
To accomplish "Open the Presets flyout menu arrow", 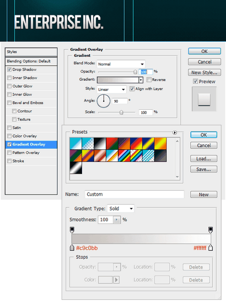I will click(175, 132).
